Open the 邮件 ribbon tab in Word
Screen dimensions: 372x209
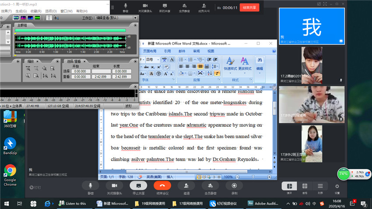[182, 51]
